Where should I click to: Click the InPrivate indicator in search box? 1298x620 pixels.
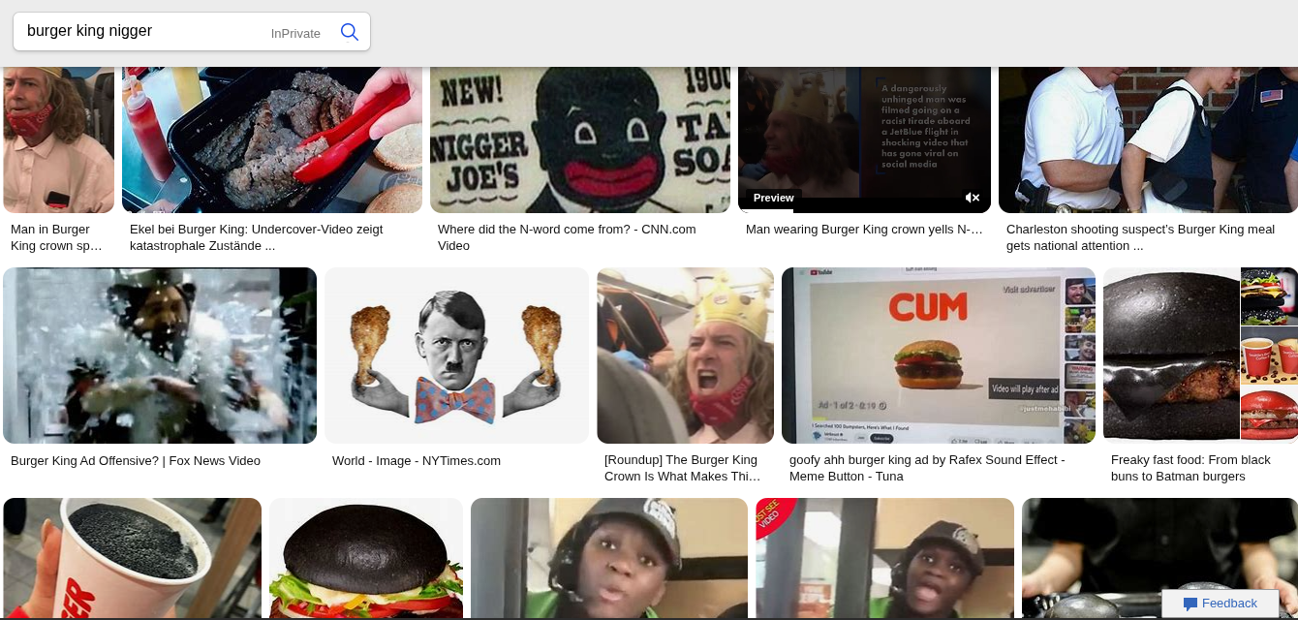(x=295, y=33)
